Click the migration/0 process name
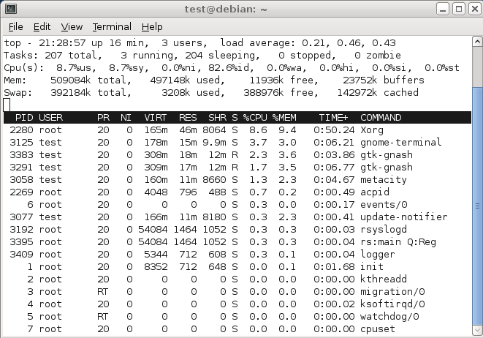Image resolution: width=483 pixels, height=338 pixels. tap(392, 292)
